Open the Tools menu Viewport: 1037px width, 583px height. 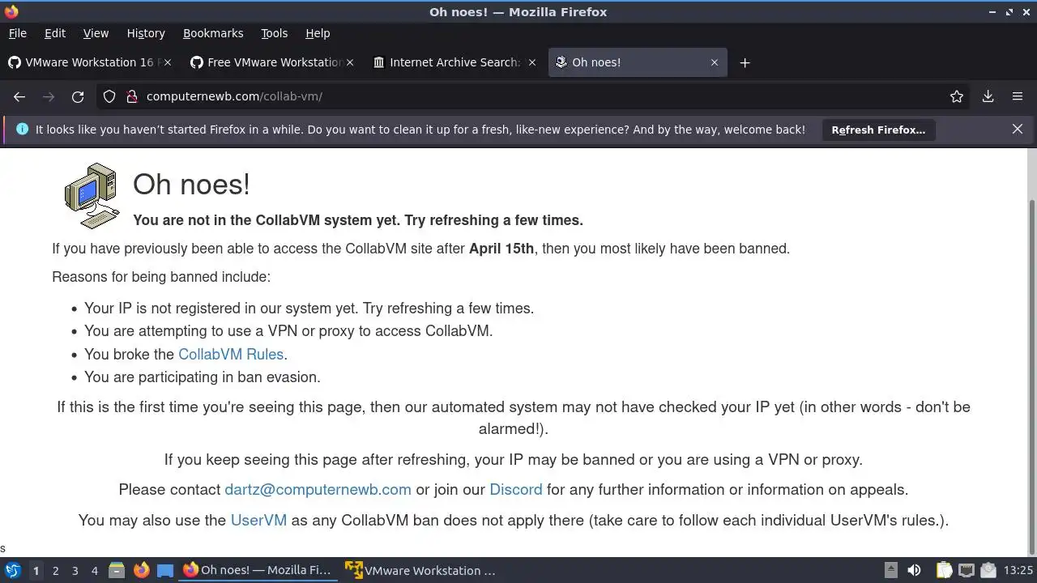274,33
